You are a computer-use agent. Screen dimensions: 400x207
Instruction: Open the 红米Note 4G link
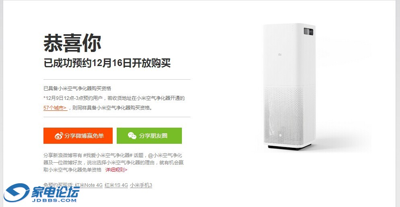89,185
